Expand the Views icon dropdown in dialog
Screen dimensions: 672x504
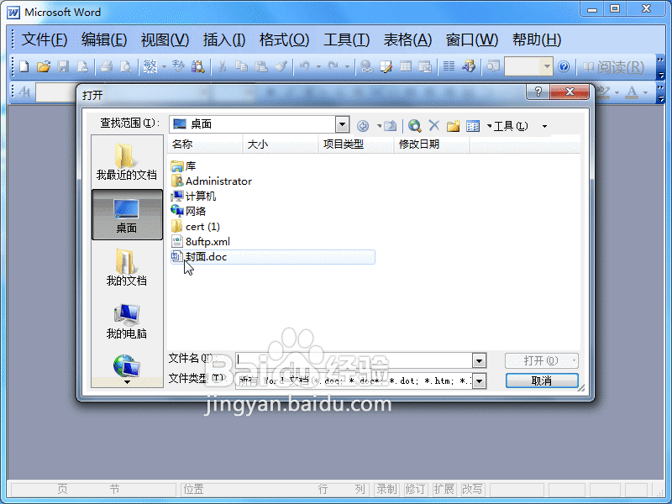(489, 124)
